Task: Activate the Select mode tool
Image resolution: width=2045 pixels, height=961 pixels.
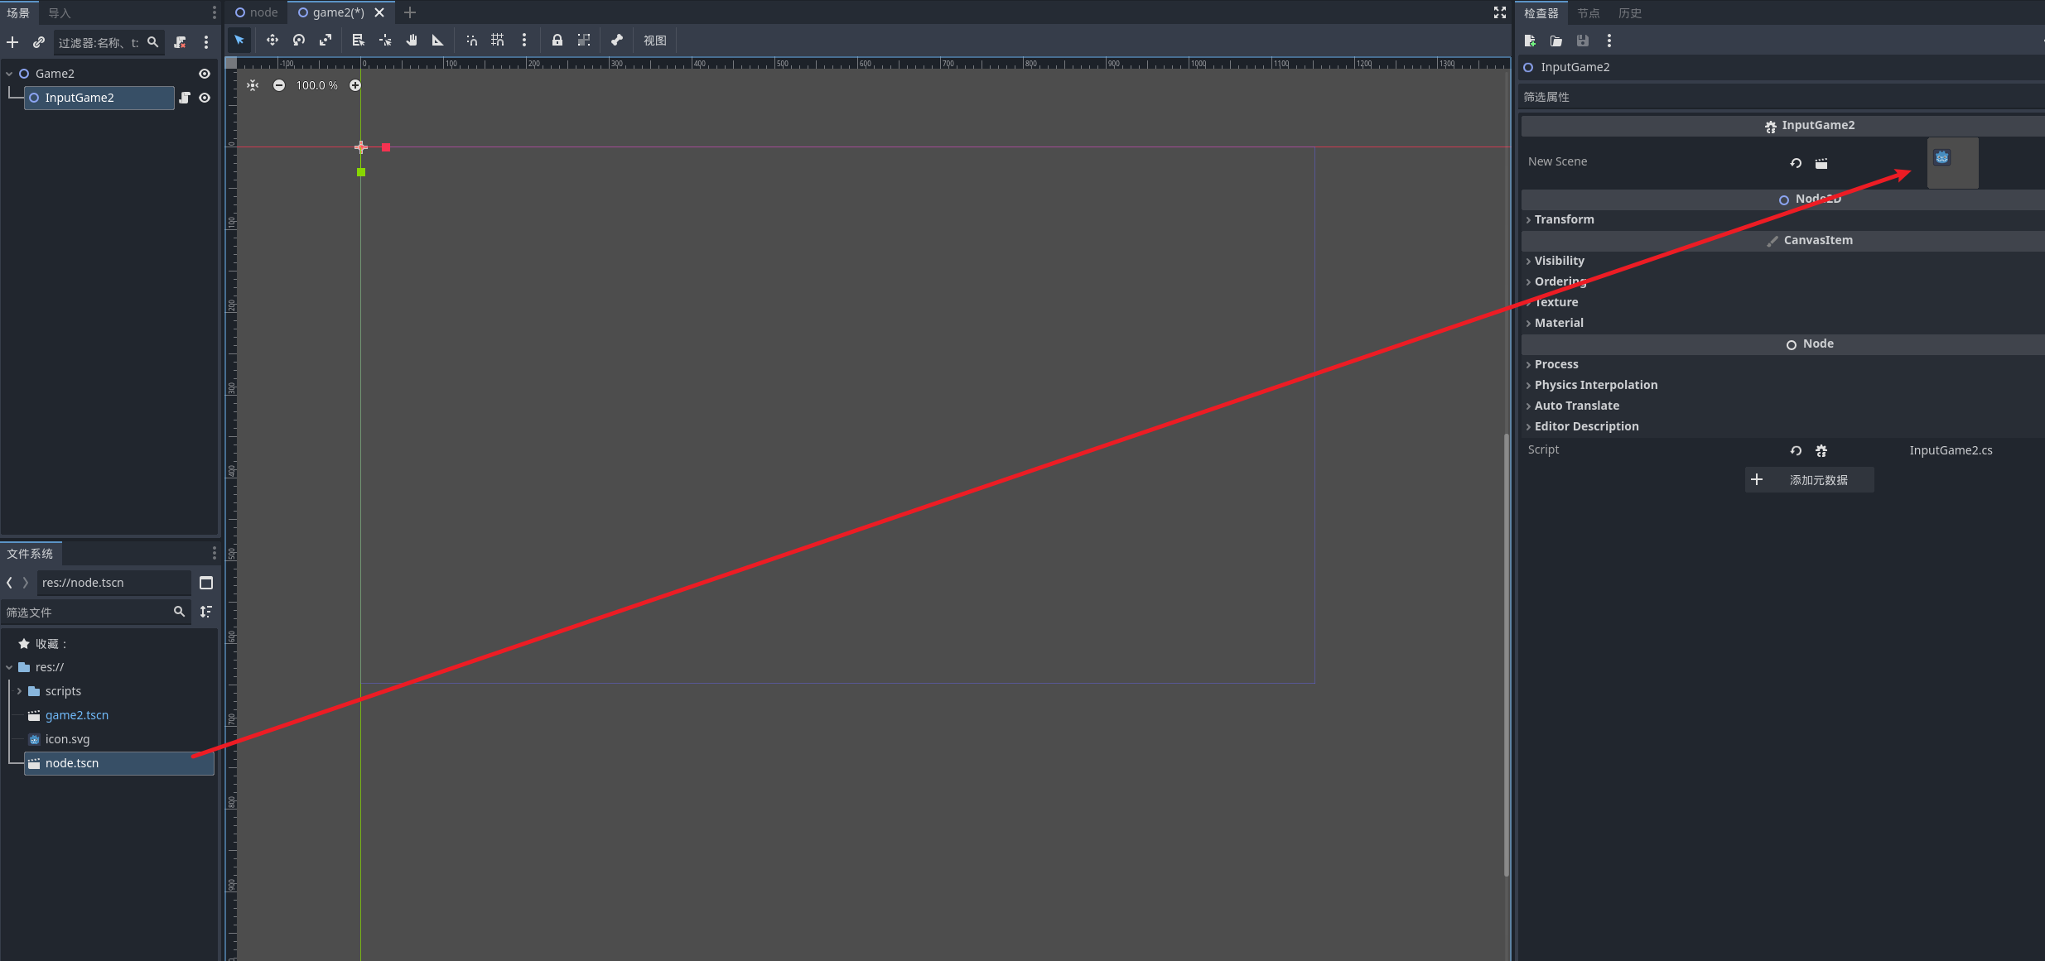Action: 239,40
